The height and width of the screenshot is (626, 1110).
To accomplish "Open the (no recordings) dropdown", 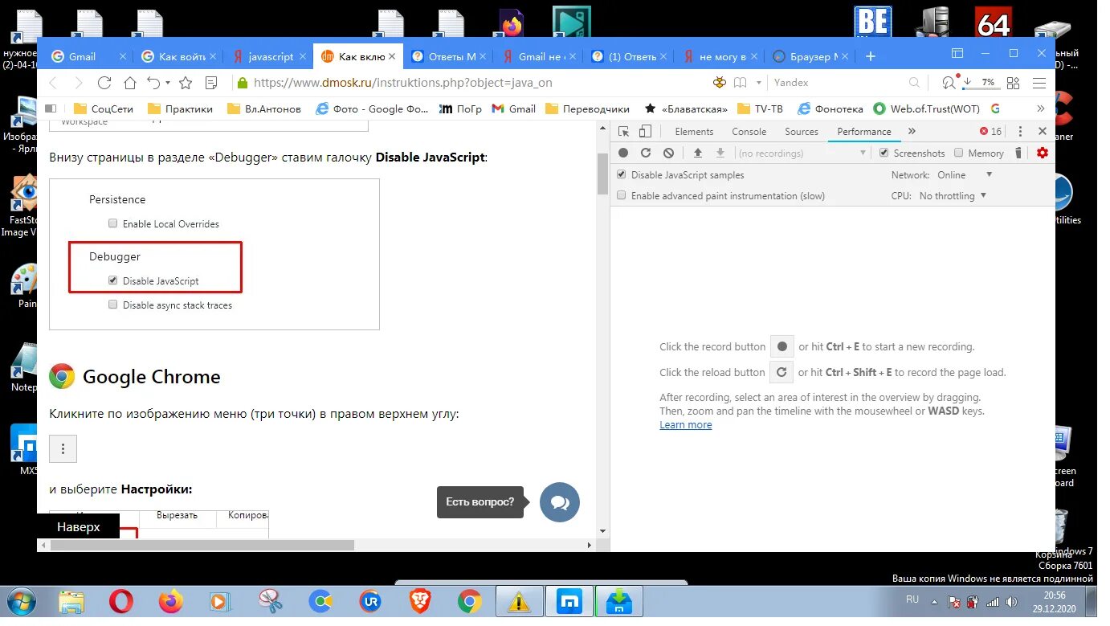I will [802, 153].
